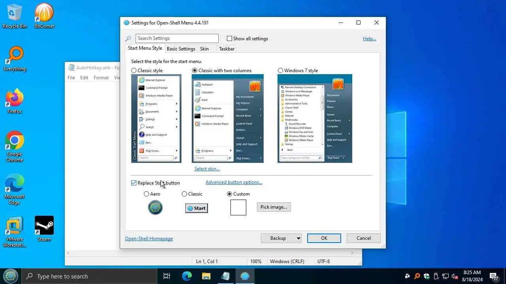Click the Classic two columns preview thumbnail
This screenshot has width=506, height=284.
coord(228,118)
